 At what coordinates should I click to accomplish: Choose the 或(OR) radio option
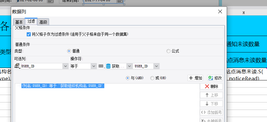tap(152, 78)
